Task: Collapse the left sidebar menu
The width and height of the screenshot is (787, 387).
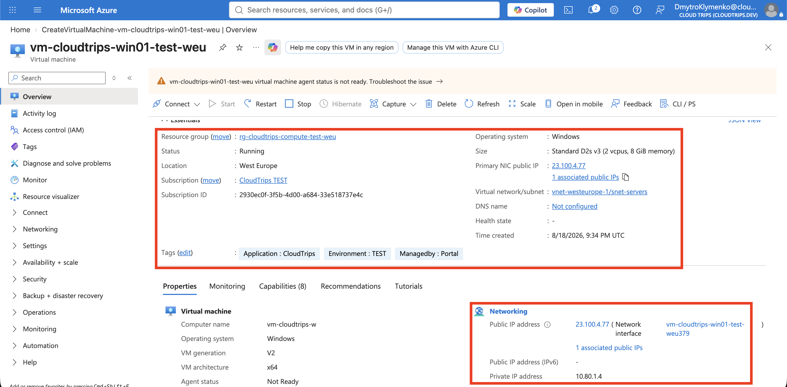Action: [x=130, y=78]
